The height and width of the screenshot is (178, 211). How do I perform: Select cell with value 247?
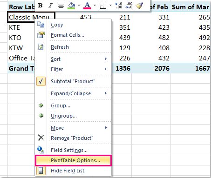pos(191,58)
